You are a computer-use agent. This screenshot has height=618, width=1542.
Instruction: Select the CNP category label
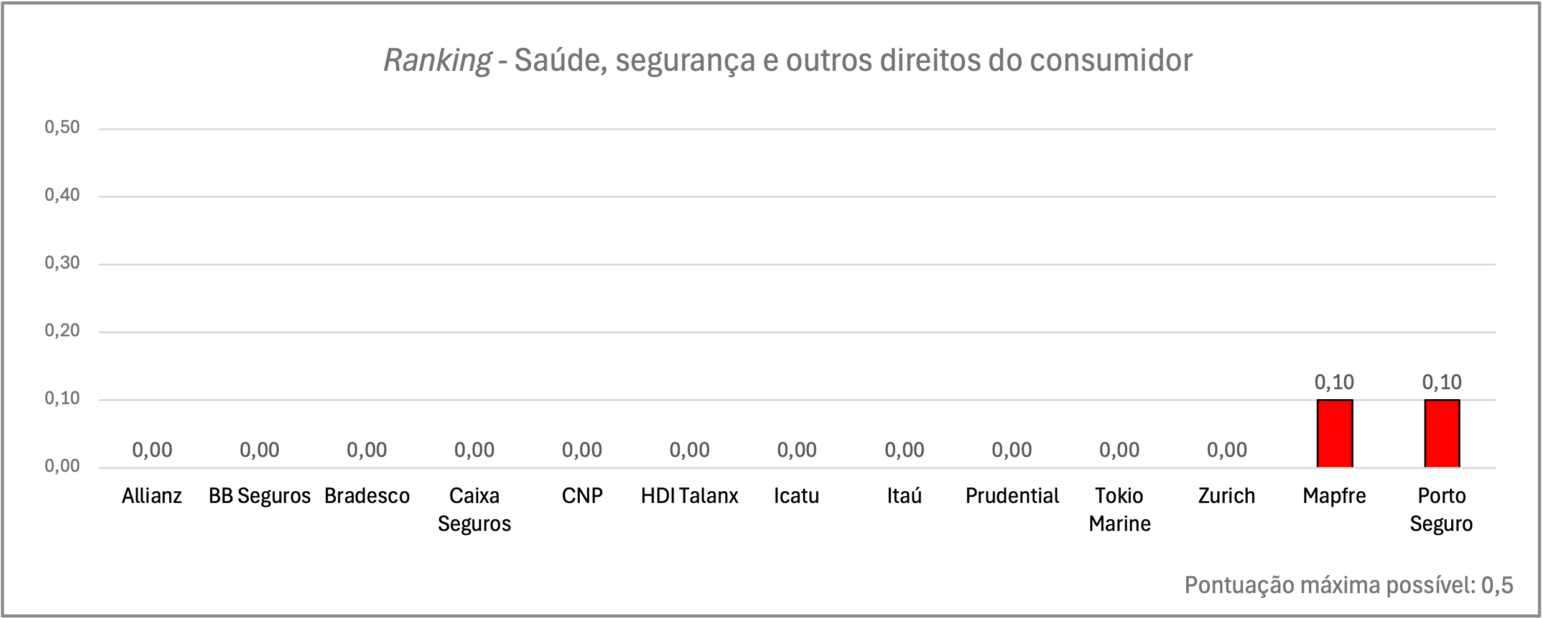(x=582, y=496)
